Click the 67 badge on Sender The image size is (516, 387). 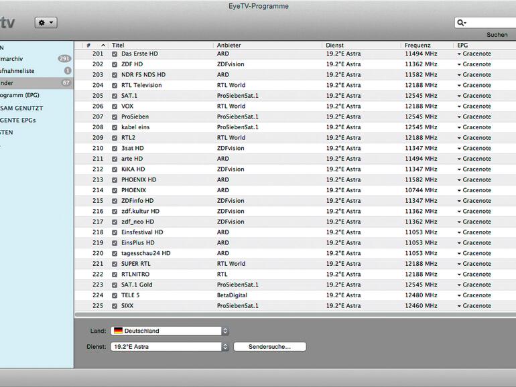[x=66, y=83]
